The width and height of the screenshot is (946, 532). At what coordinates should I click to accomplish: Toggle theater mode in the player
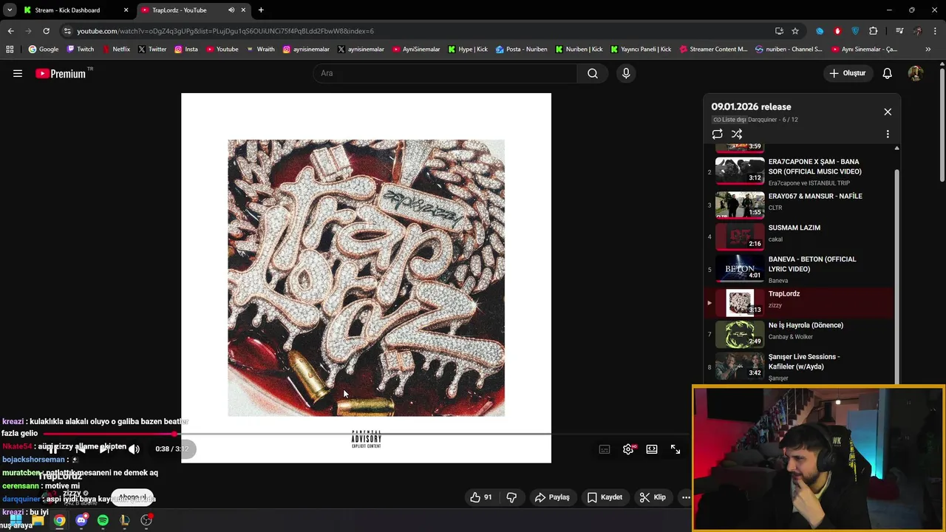point(652,449)
